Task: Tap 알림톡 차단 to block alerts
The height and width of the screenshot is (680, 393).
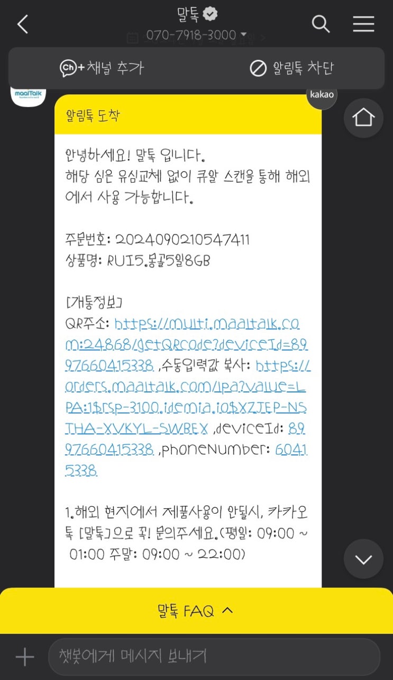Action: (291, 68)
